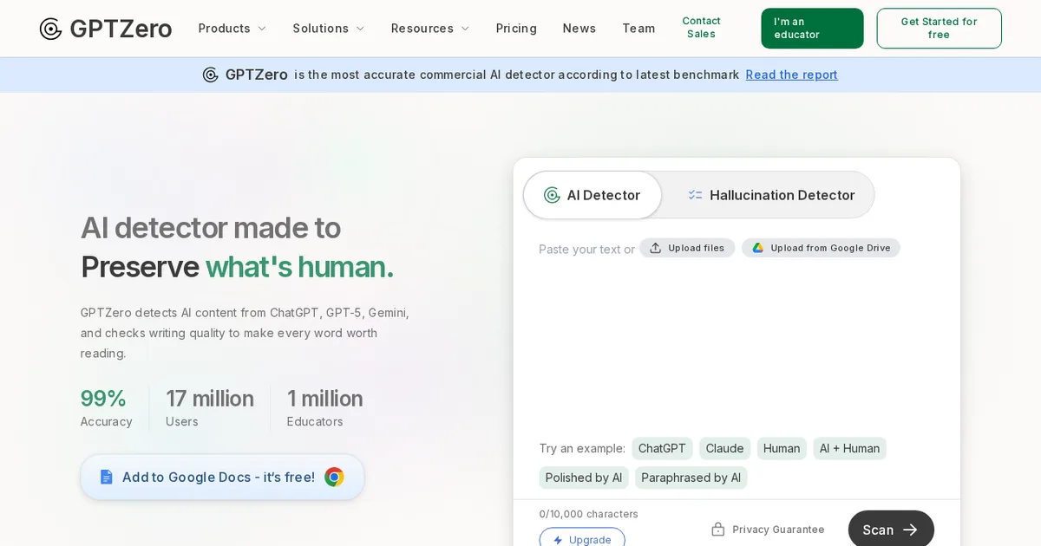1041x546 pixels.
Task: Try the AI + Human example
Action: [x=849, y=448]
